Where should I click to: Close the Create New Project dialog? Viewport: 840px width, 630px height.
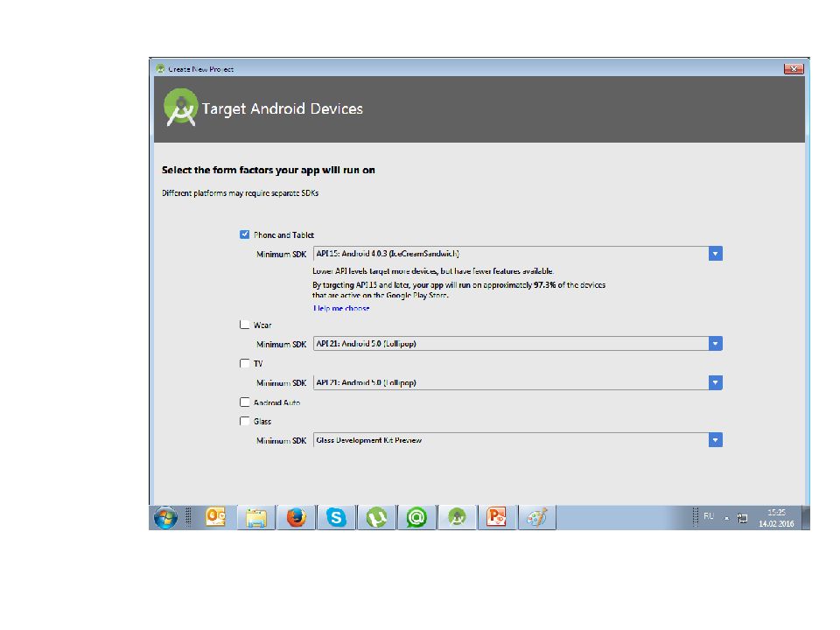click(794, 68)
